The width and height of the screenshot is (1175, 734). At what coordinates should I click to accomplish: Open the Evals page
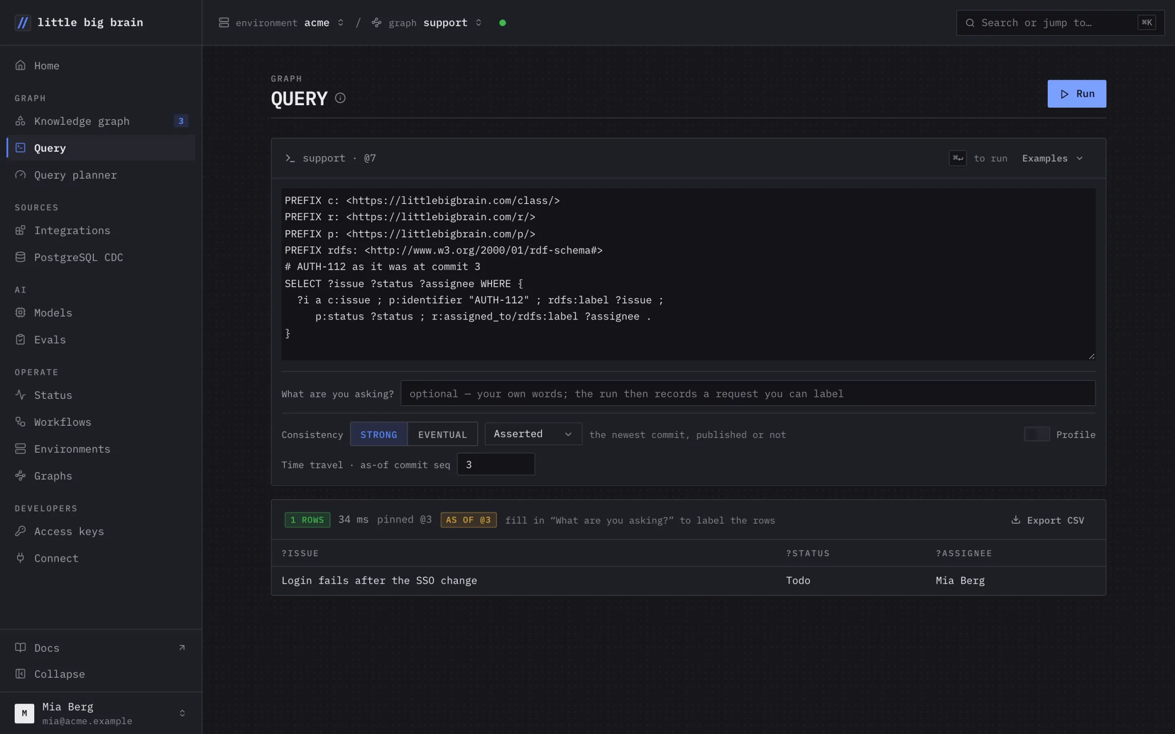(101, 339)
